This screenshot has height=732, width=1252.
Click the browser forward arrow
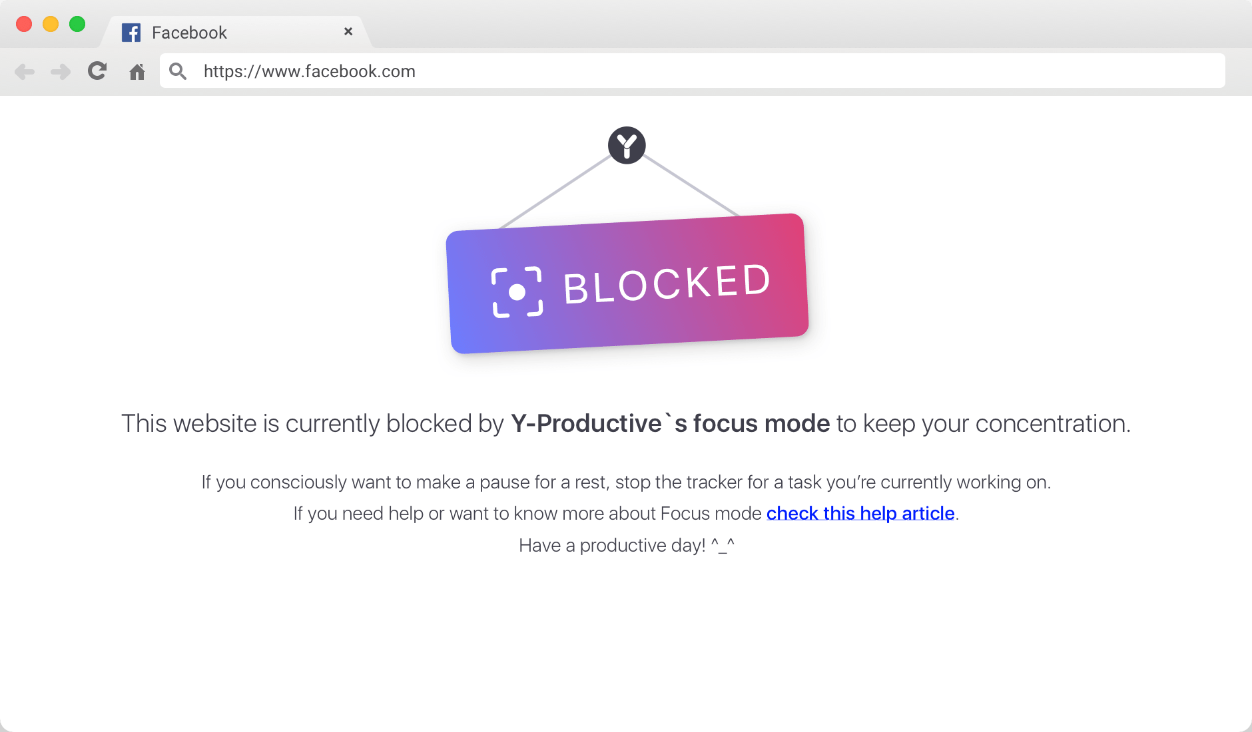click(61, 71)
